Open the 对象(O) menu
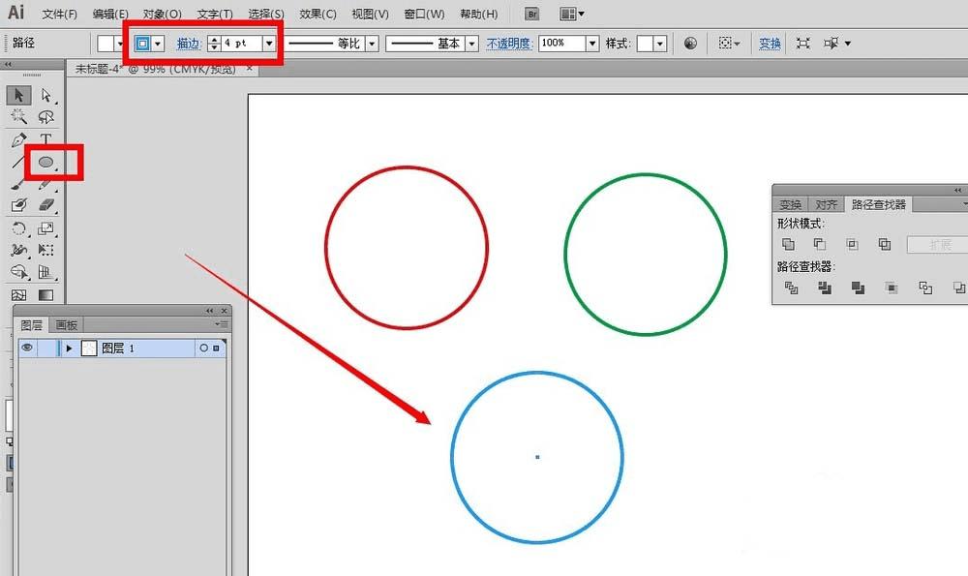The width and height of the screenshot is (968, 576). click(163, 14)
